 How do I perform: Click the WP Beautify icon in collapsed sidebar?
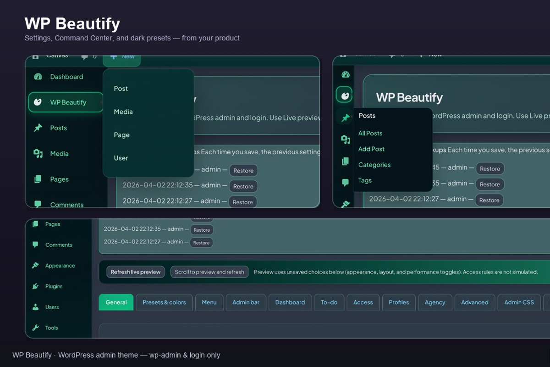click(x=344, y=95)
